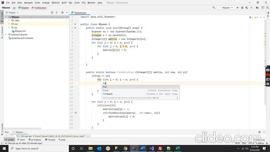Click the error count indicator in editor
The width and height of the screenshot is (270, 152).
[x=251, y=17]
